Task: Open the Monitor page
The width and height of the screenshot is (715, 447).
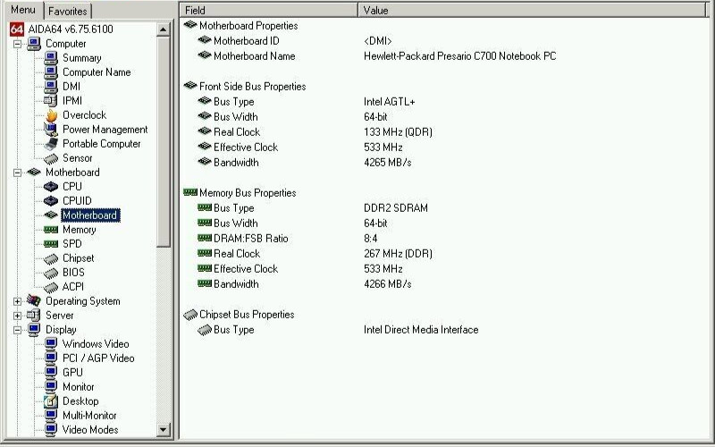Action: point(78,387)
